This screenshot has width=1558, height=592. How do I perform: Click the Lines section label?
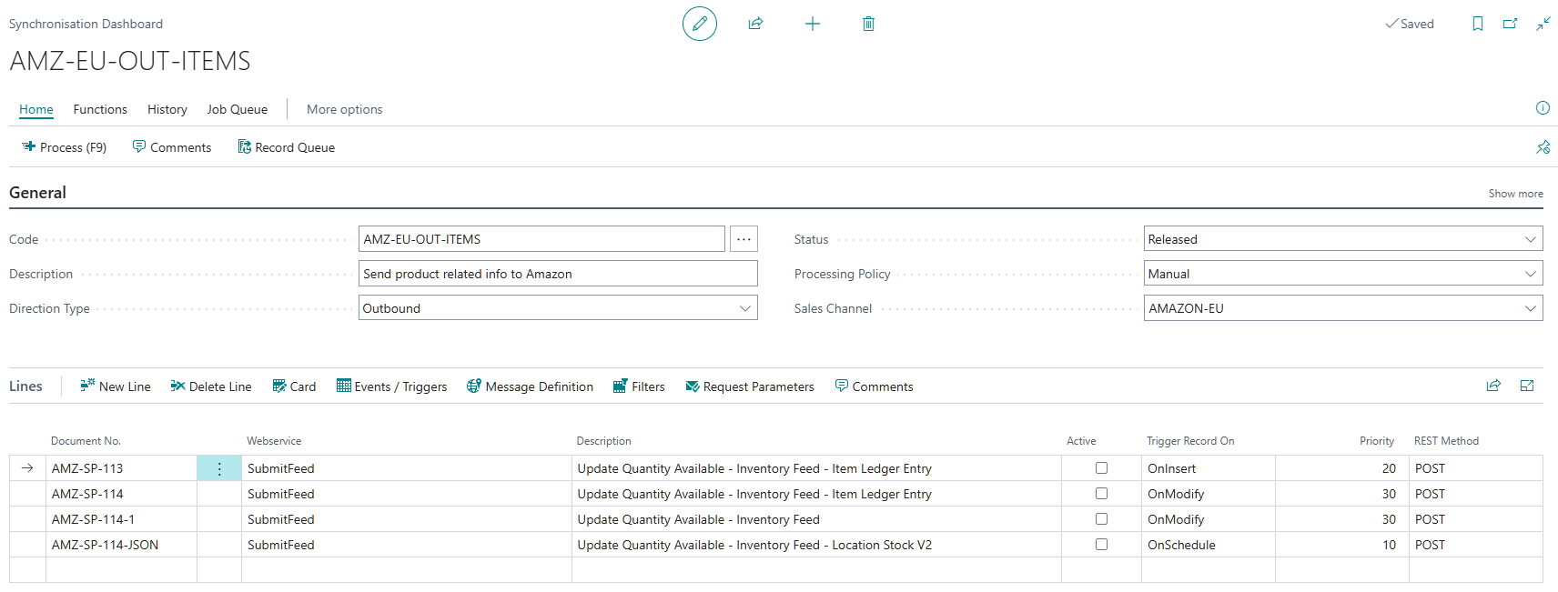click(x=25, y=386)
